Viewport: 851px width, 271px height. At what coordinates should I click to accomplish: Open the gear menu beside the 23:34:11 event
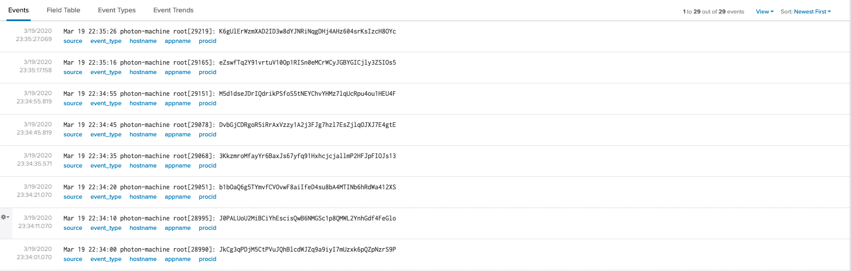point(5,217)
